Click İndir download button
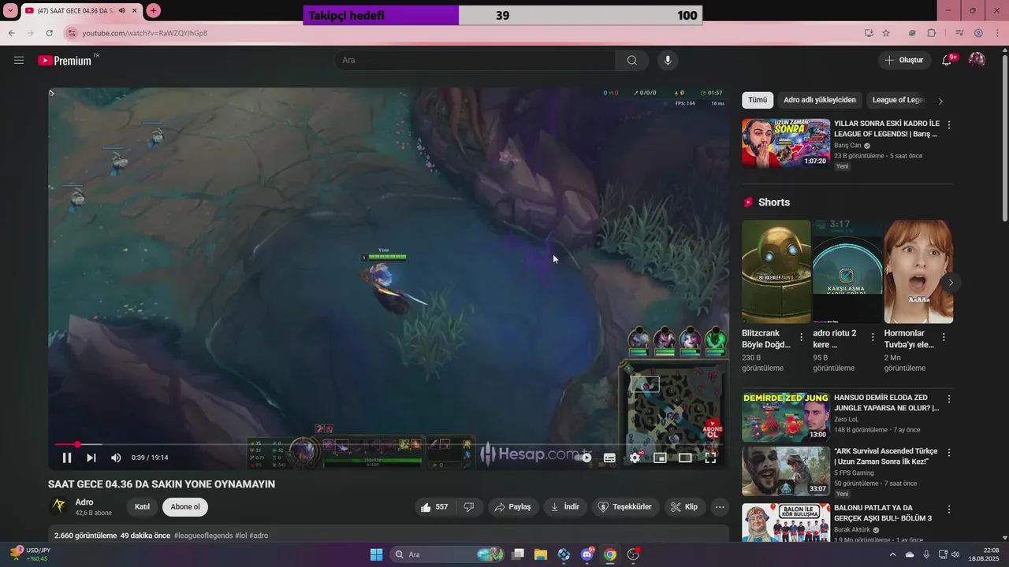Viewport: 1009px width, 567px height. pos(565,507)
